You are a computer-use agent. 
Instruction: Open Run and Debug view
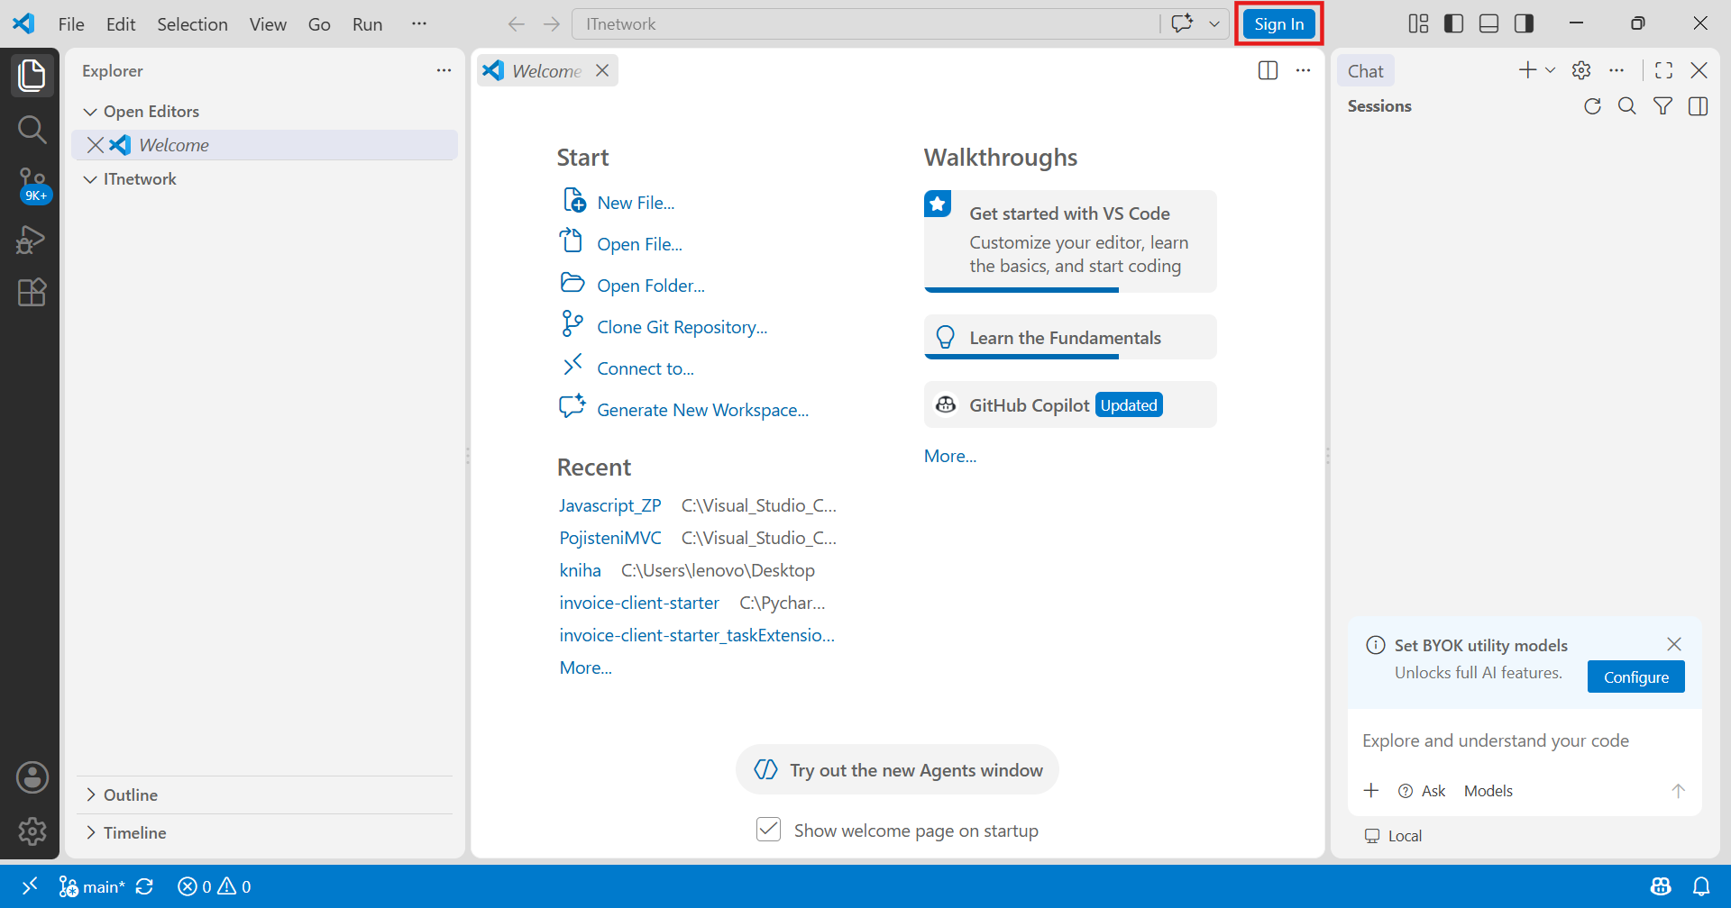[32, 240]
